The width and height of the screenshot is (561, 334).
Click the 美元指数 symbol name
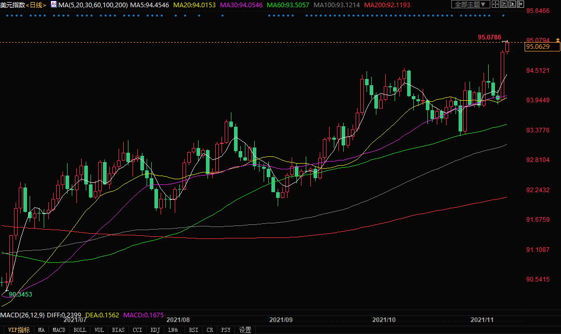click(12, 5)
